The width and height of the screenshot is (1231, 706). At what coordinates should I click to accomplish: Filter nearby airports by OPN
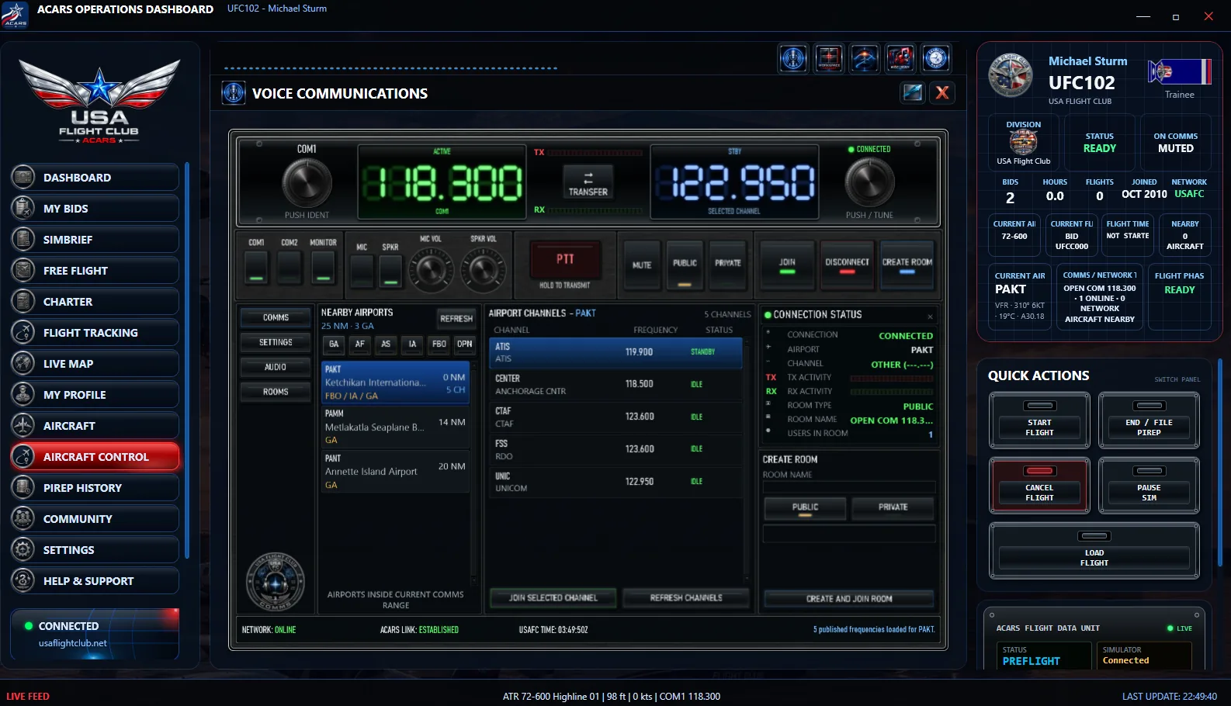pos(464,344)
